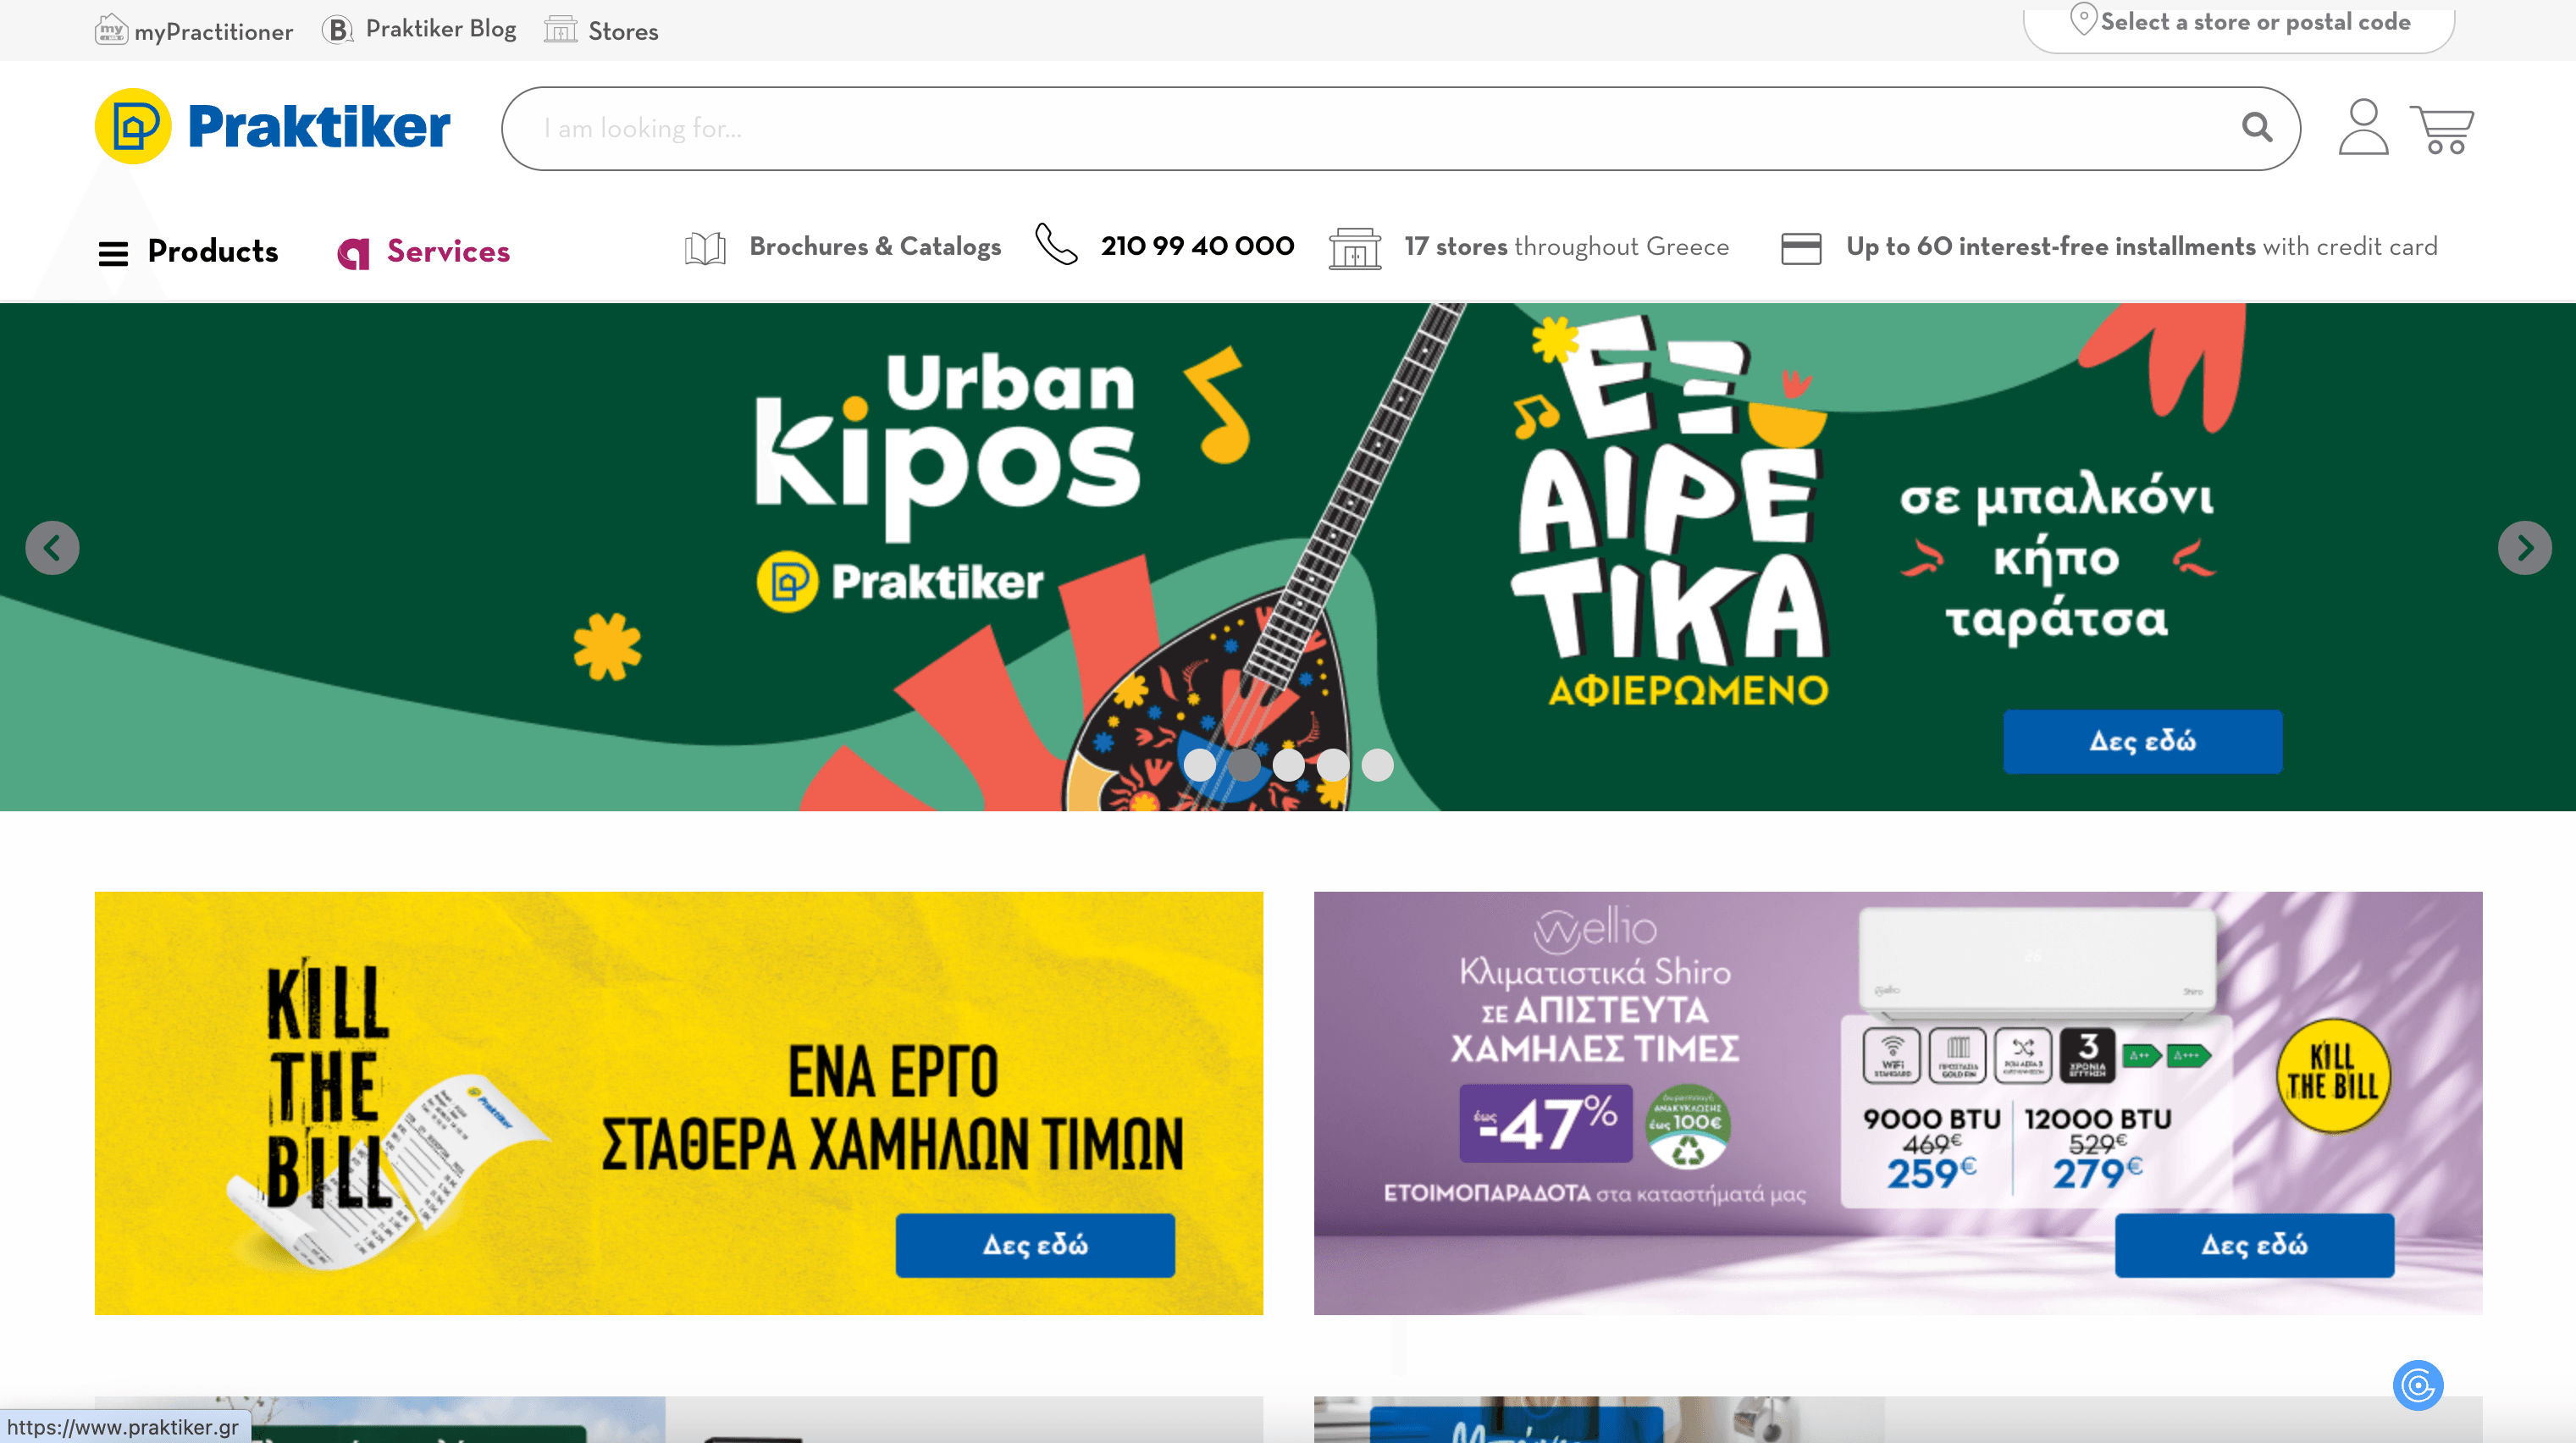Screen dimensions: 2576x1443
Task: Open the shopping cart icon
Action: [2441, 129]
